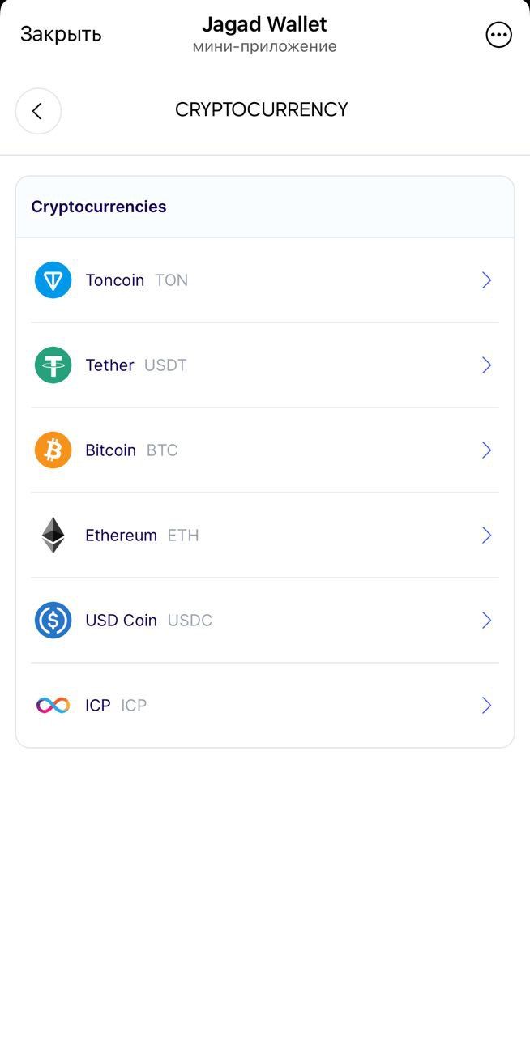Click the Tether USDT logo
The image size is (530, 1037).
pyautogui.click(x=52, y=365)
